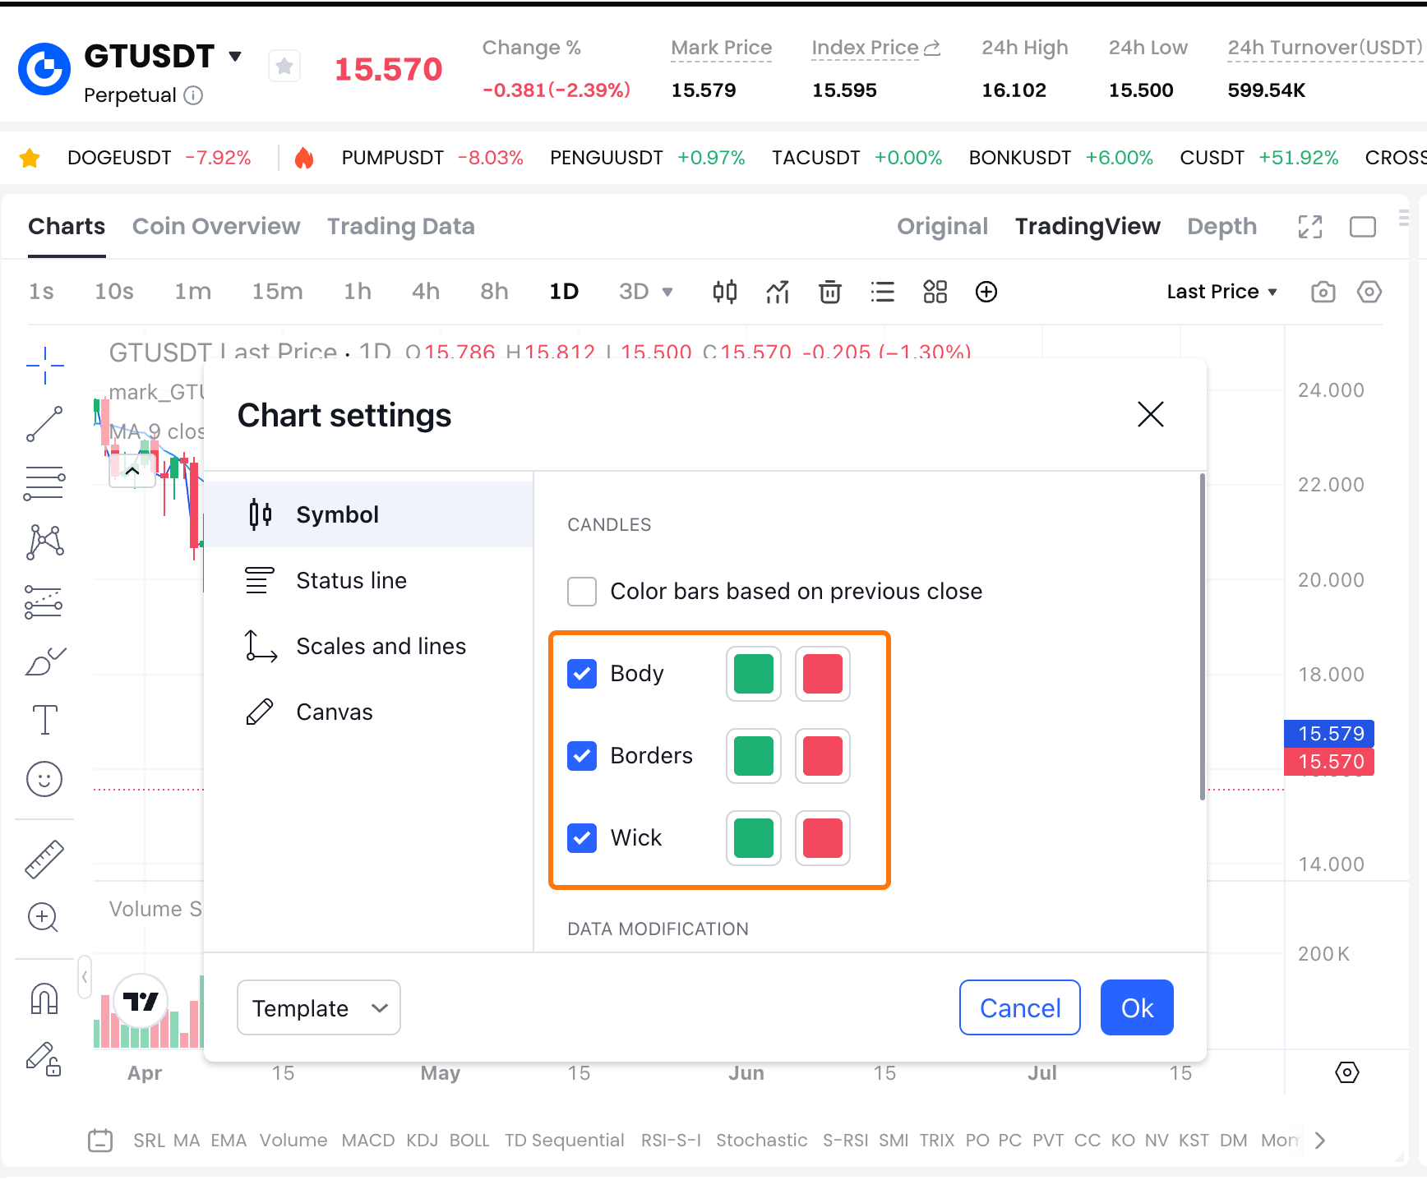Uncheck the Body checkbox
Viewport: 1427px width, 1180px height.
[582, 674]
